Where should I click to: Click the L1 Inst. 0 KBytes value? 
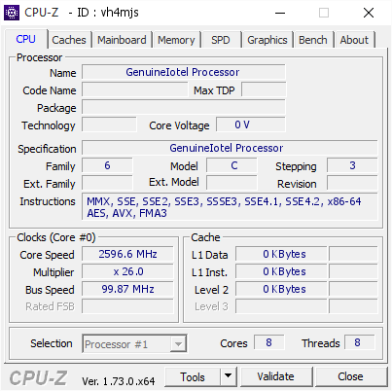[281, 271]
